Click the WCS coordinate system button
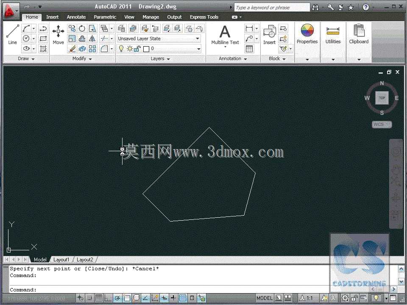Image resolution: width=407 pixels, height=305 pixels. coord(382,124)
